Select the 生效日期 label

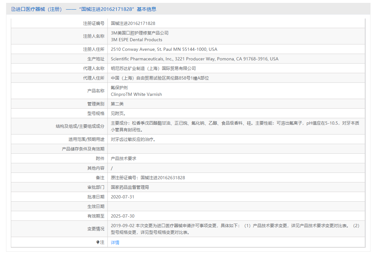(x=96, y=206)
